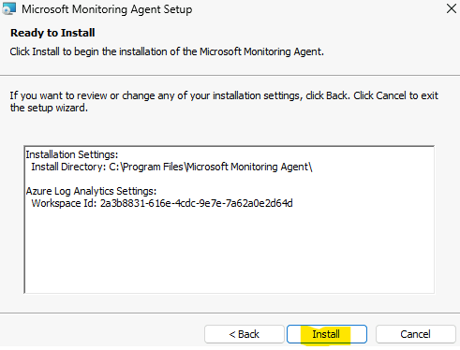Click the C:\Program Files install path text
The image size is (460, 350).
[x=211, y=167]
